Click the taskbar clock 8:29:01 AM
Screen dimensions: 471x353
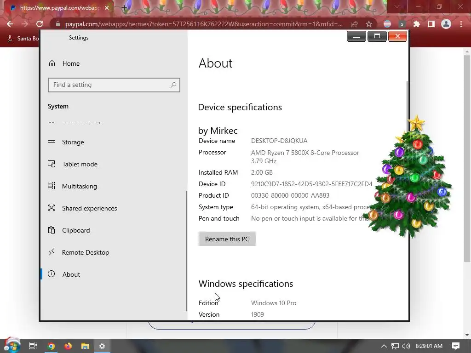pos(429,346)
